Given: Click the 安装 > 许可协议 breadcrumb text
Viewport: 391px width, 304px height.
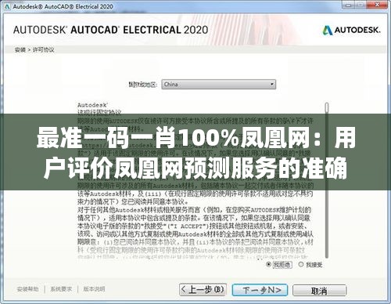Looking at the screenshot, I should [x=34, y=49].
